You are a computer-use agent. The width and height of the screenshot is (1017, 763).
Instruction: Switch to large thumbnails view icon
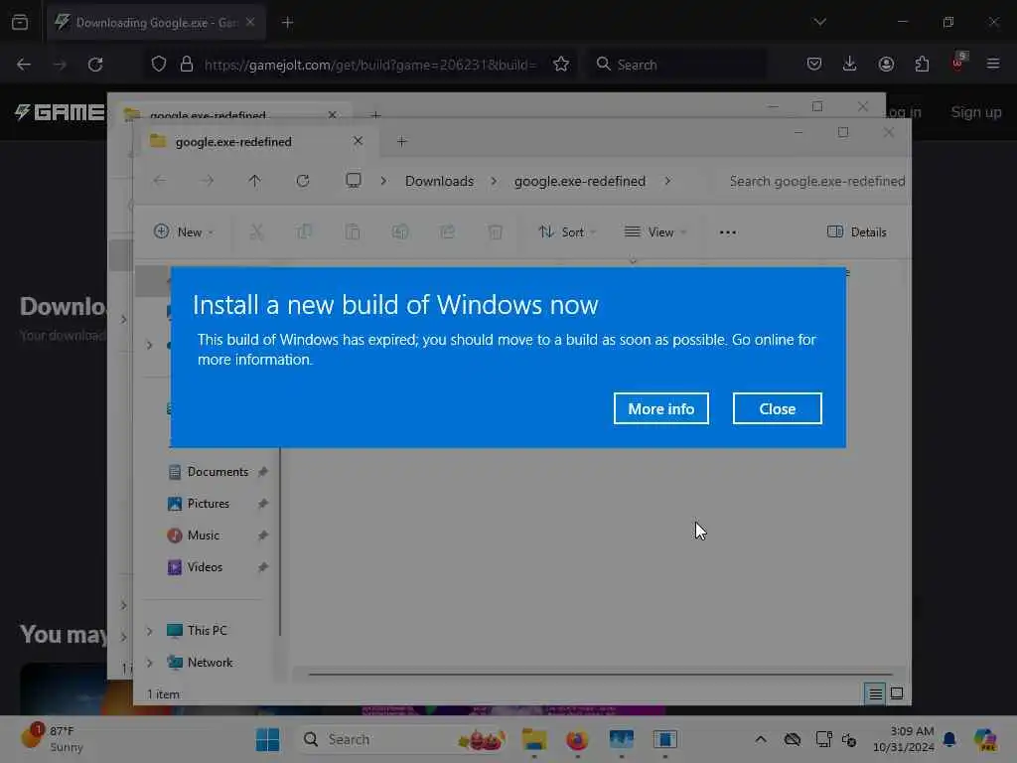click(897, 693)
